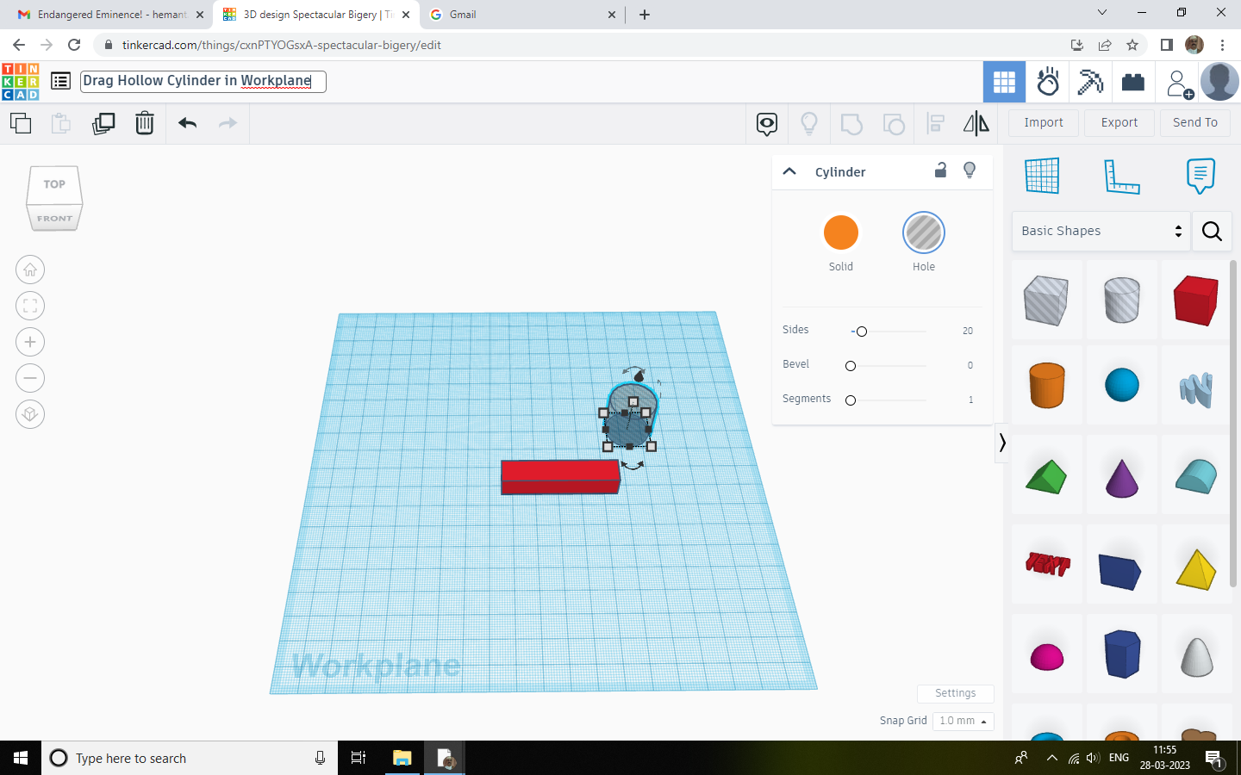
Task: Click the Undo arrow
Action: click(187, 123)
